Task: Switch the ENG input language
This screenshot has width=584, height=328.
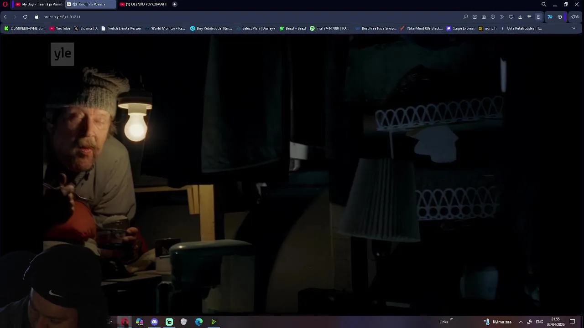Action: pyautogui.click(x=539, y=322)
